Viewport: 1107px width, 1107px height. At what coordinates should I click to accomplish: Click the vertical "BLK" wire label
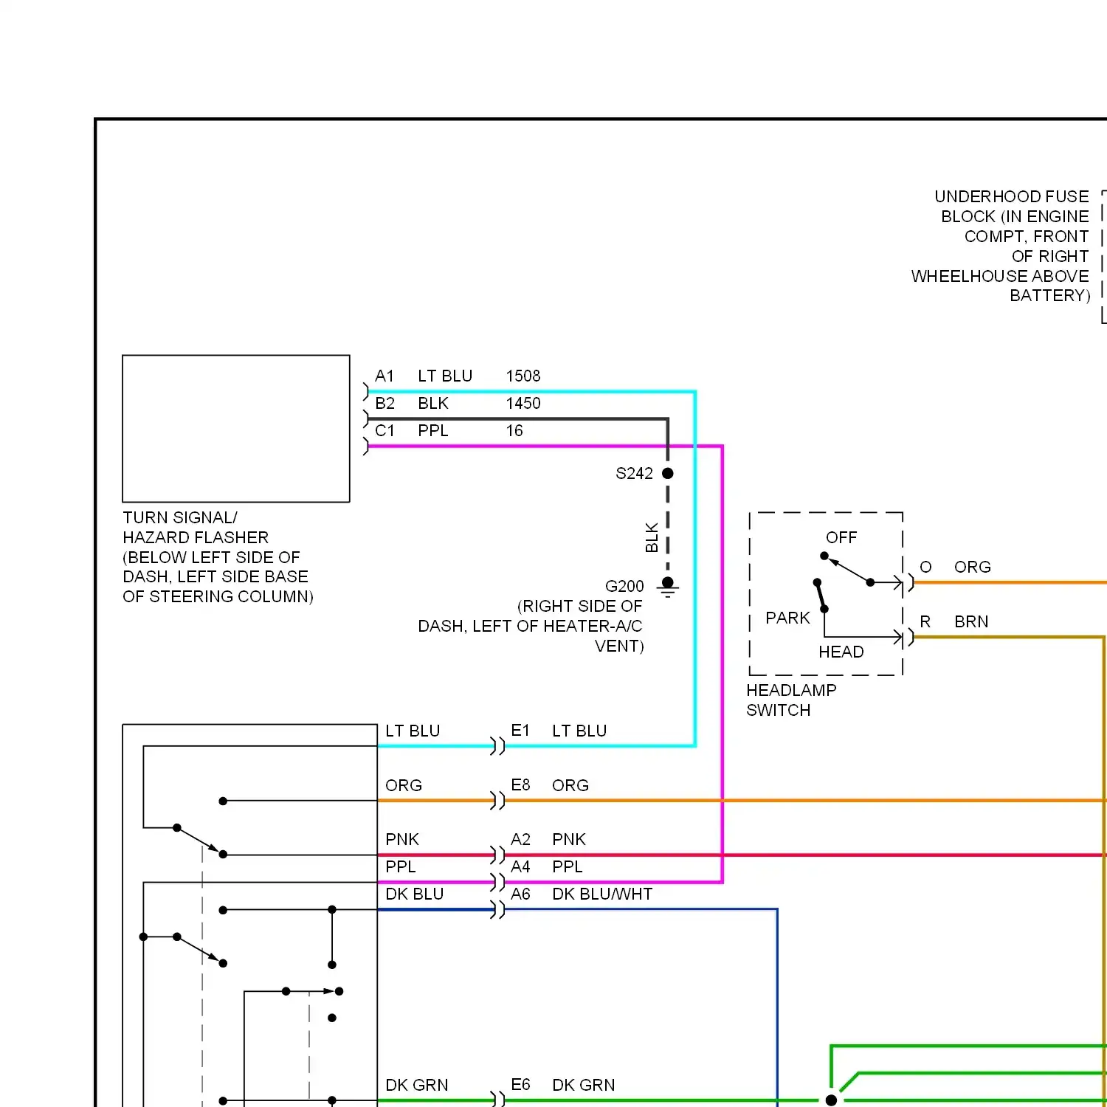[x=652, y=537]
